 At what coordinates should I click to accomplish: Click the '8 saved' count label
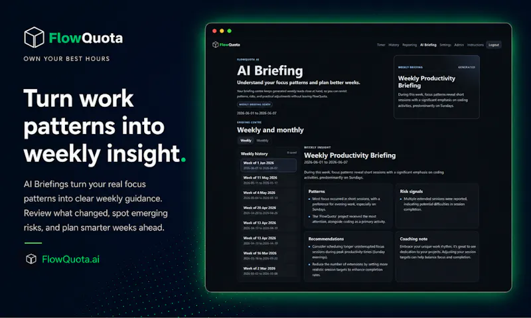291,153
